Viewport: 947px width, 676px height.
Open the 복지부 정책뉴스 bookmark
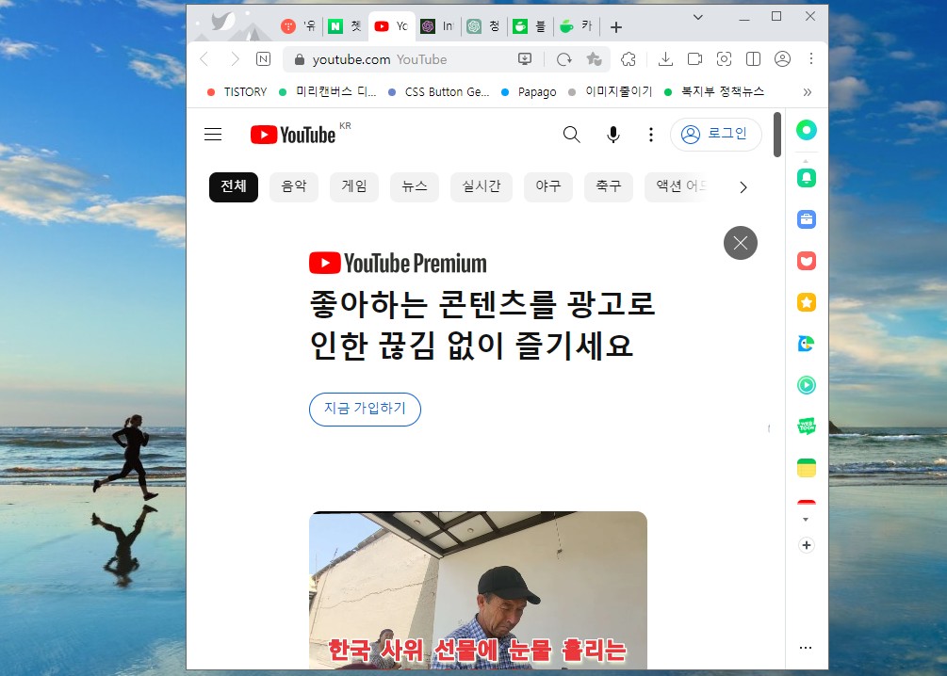pyautogui.click(x=714, y=91)
